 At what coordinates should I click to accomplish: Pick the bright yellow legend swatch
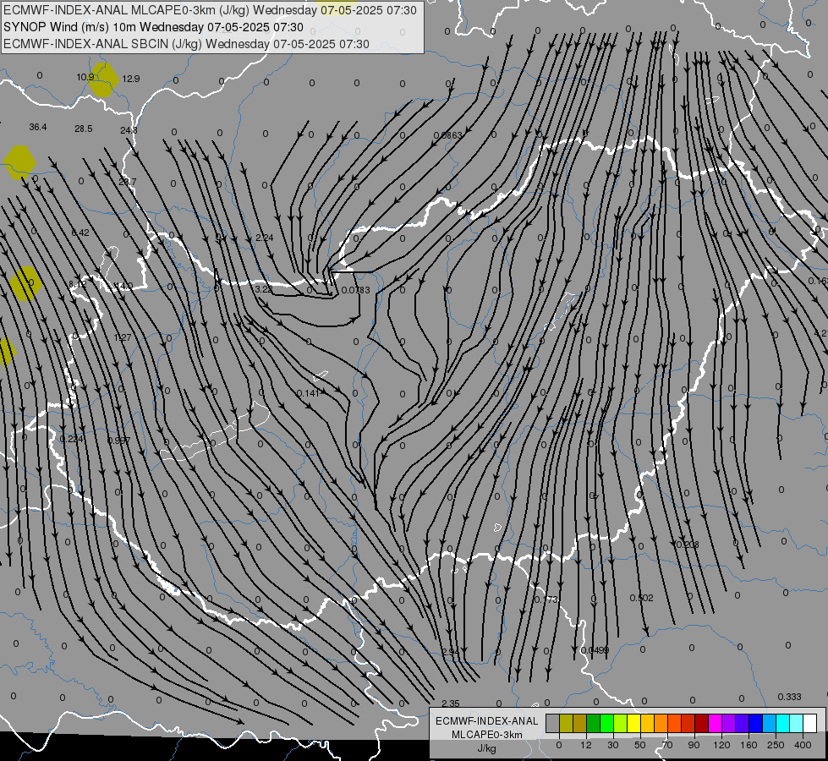coord(634,724)
